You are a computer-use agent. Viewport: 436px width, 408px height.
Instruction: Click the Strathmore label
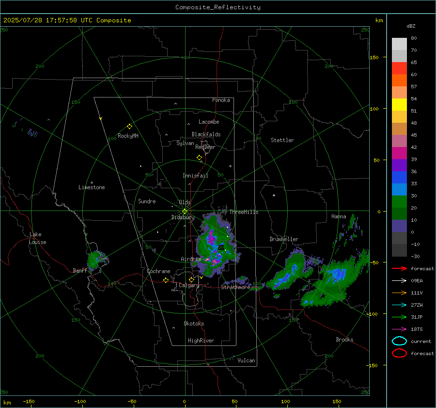[235, 287]
